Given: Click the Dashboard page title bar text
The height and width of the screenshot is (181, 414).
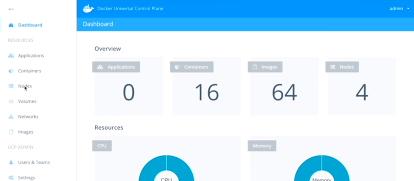Looking at the screenshot, I should tap(98, 24).
